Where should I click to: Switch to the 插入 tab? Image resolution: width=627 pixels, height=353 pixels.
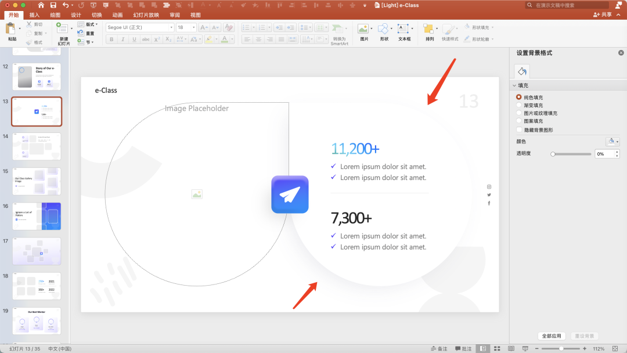coord(34,15)
